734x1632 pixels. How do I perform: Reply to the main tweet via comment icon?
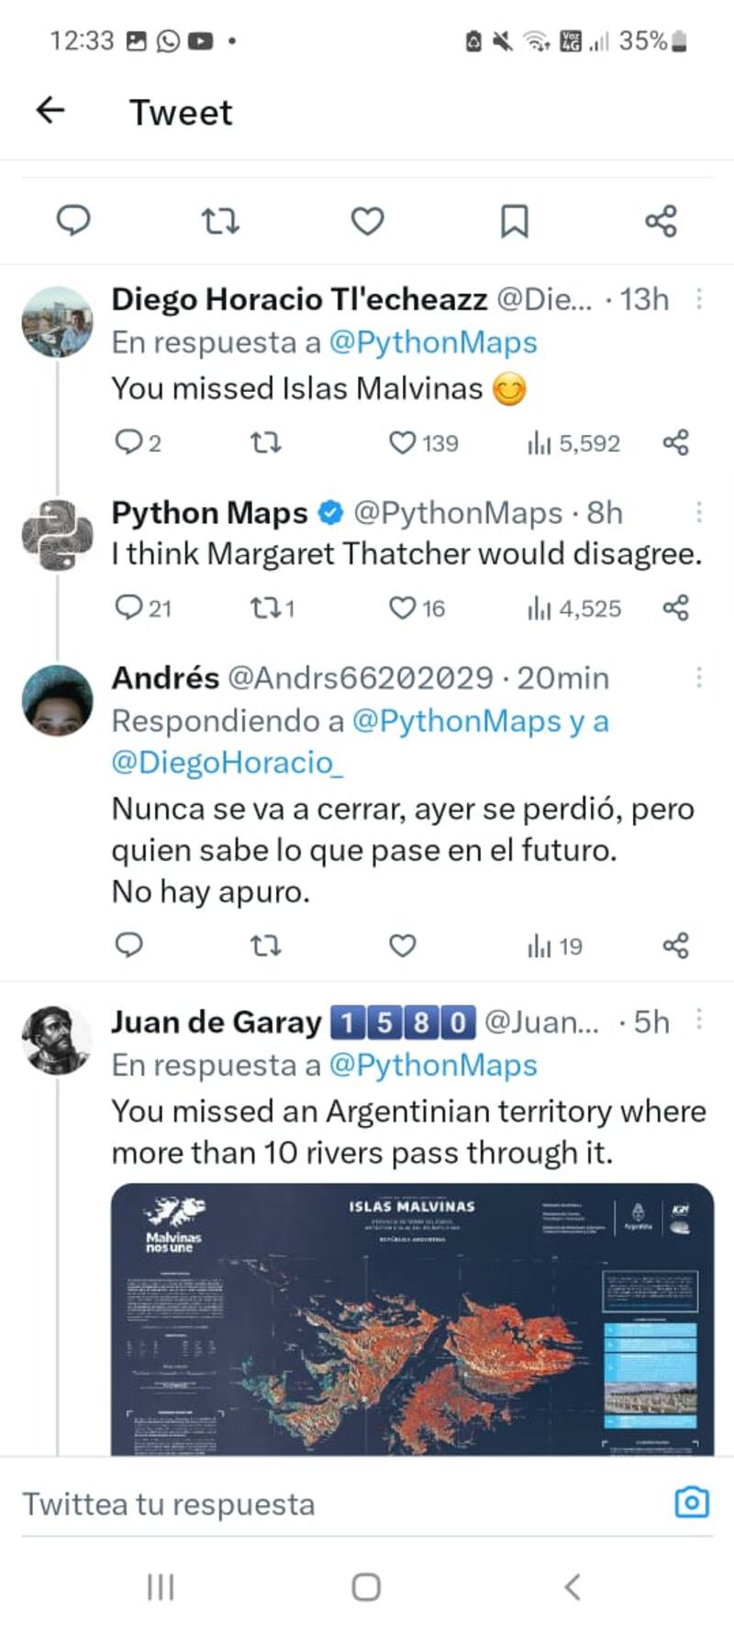click(x=73, y=221)
